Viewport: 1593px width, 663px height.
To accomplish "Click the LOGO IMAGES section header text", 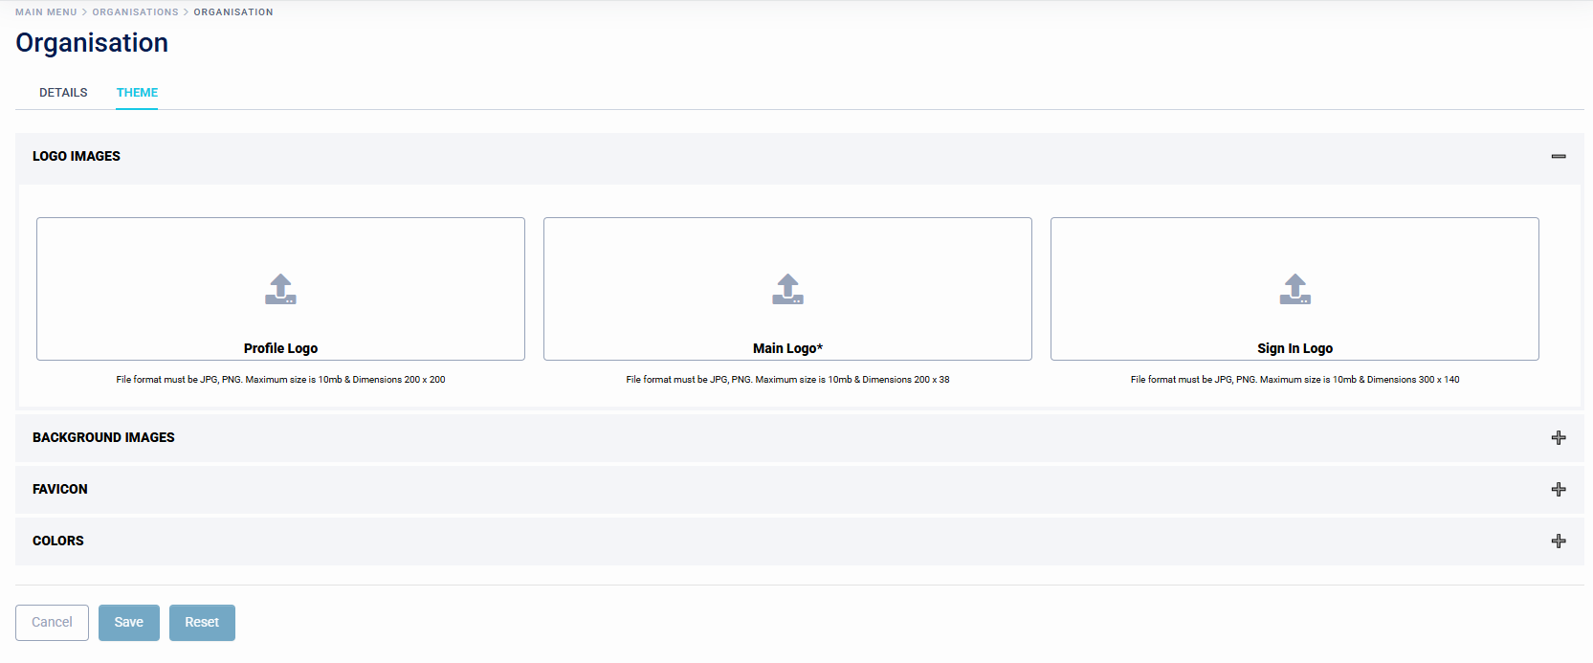I will (77, 156).
